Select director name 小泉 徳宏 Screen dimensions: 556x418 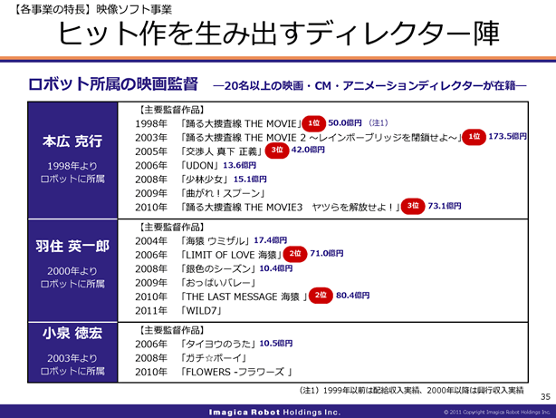tap(72, 333)
